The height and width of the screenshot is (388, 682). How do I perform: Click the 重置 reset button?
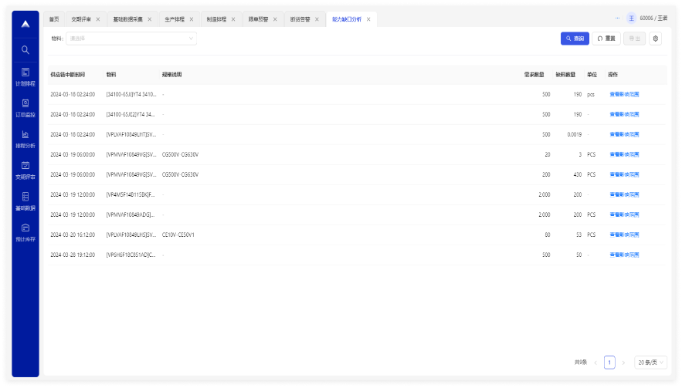[x=606, y=39]
